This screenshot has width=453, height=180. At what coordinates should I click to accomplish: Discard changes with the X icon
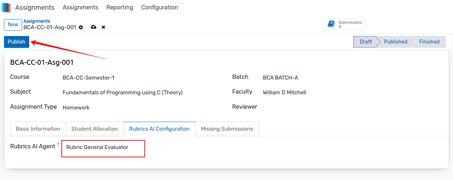(x=103, y=27)
